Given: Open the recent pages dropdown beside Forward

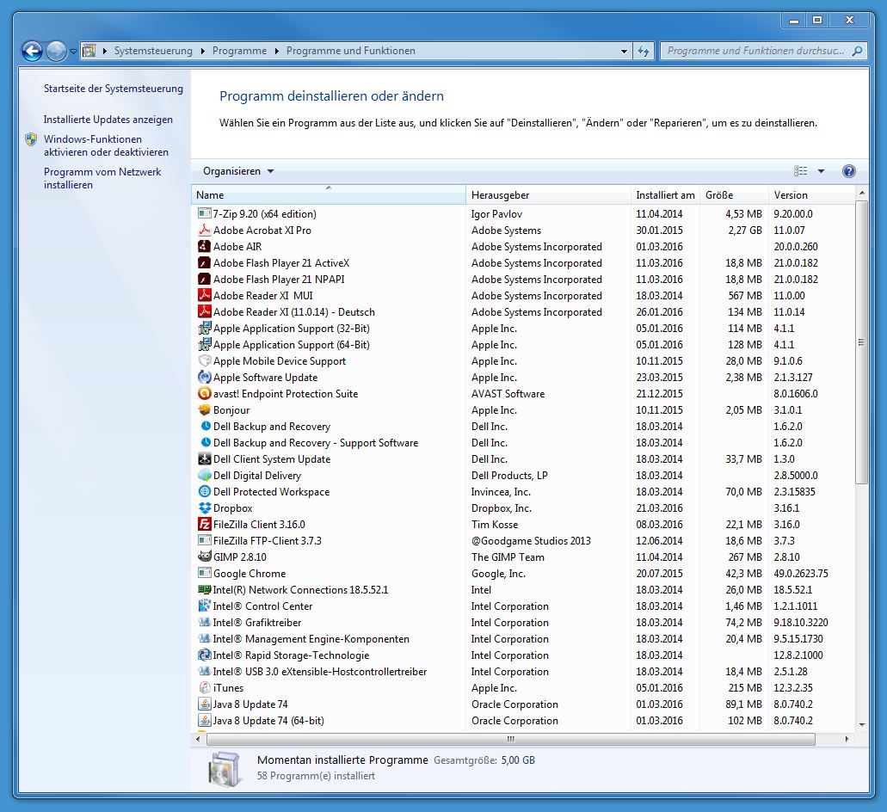Looking at the screenshot, I should (73, 51).
